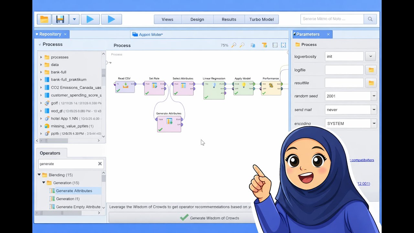This screenshot has width=414, height=233.
Task: Open the Turbo Model view
Action: [x=262, y=19]
